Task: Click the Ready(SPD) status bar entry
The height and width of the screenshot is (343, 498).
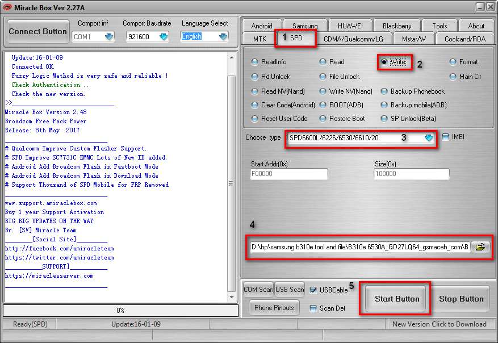Action: (30, 324)
